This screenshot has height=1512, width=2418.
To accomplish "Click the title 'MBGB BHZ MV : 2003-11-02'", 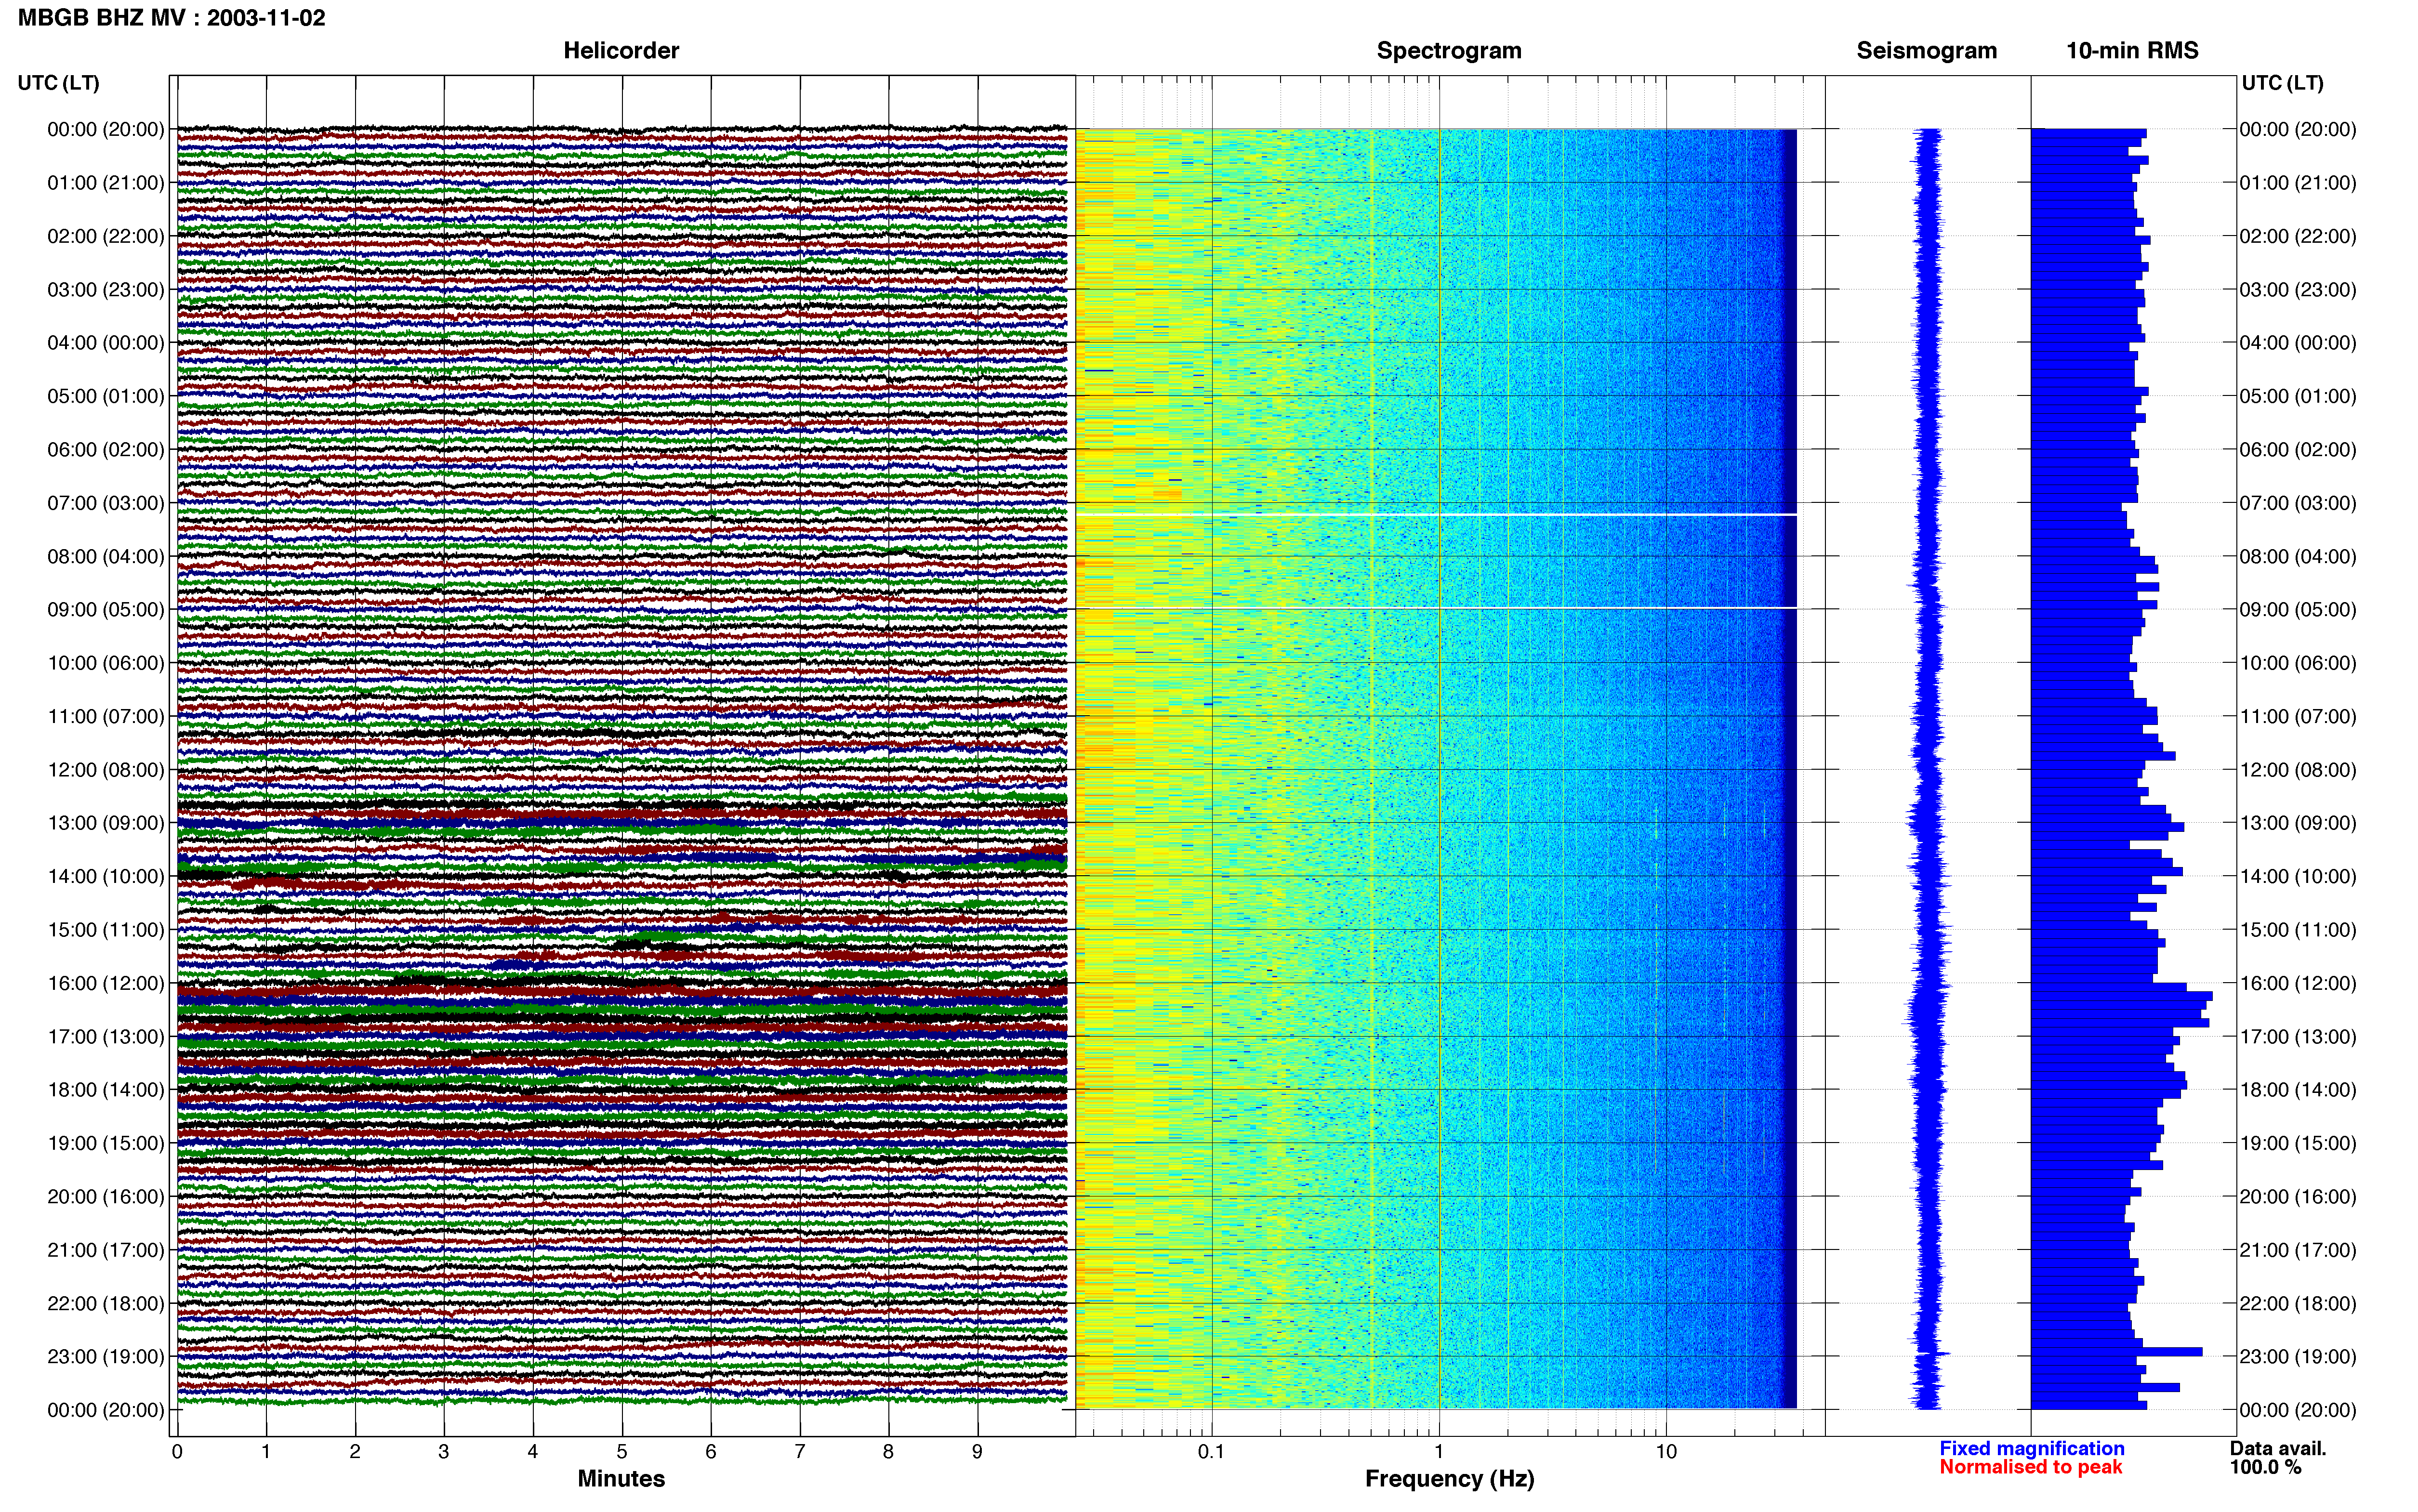I will (x=171, y=18).
